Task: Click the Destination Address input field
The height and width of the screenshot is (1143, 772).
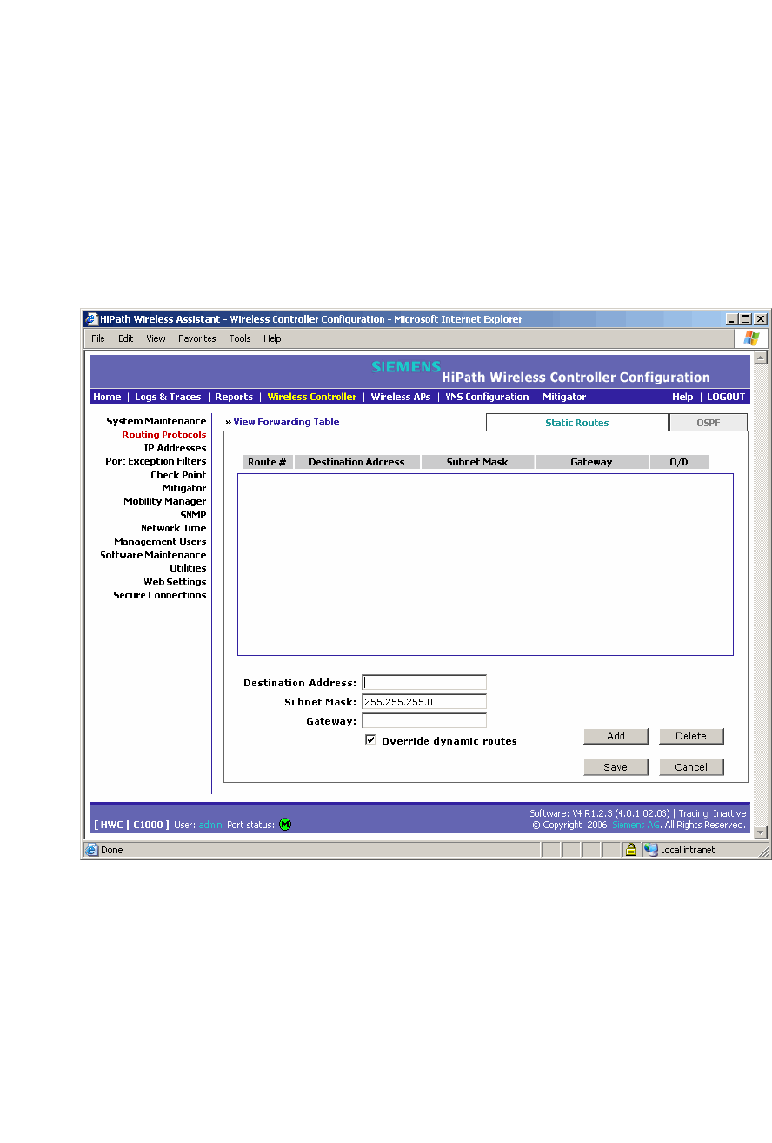Action: click(x=424, y=683)
